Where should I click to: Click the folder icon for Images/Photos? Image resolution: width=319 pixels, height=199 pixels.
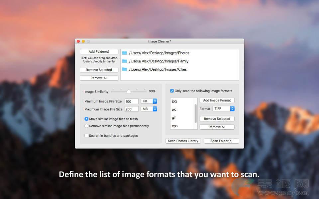click(x=125, y=53)
